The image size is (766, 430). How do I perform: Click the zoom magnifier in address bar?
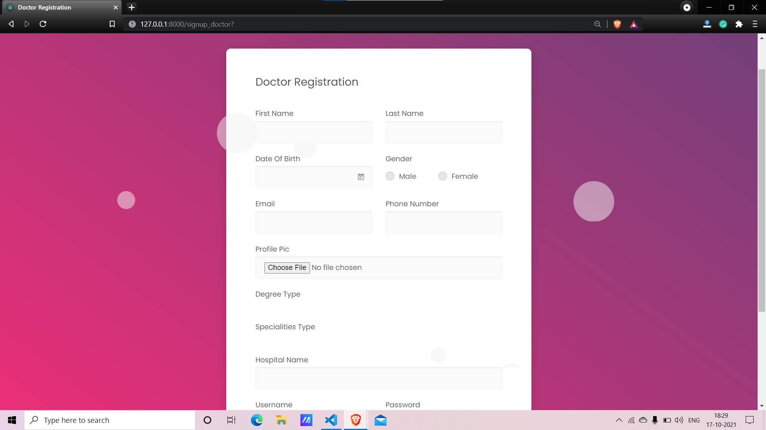597,24
